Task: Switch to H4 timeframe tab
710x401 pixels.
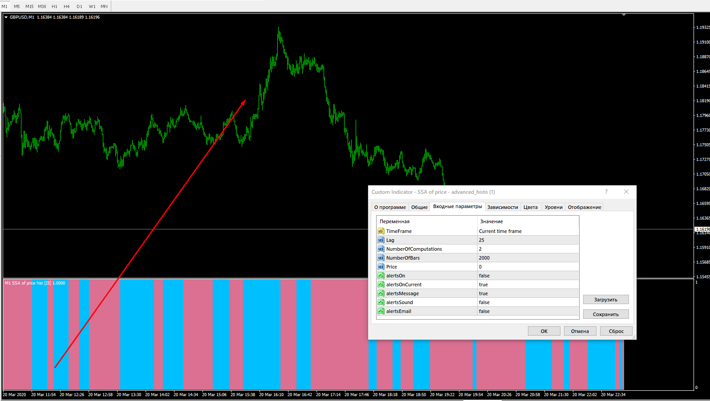Action: pos(67,6)
